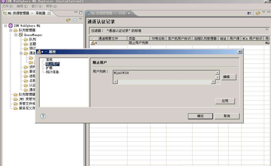
Task: Click the refresh icon in content toolbar
Action: click(x=258, y=13)
